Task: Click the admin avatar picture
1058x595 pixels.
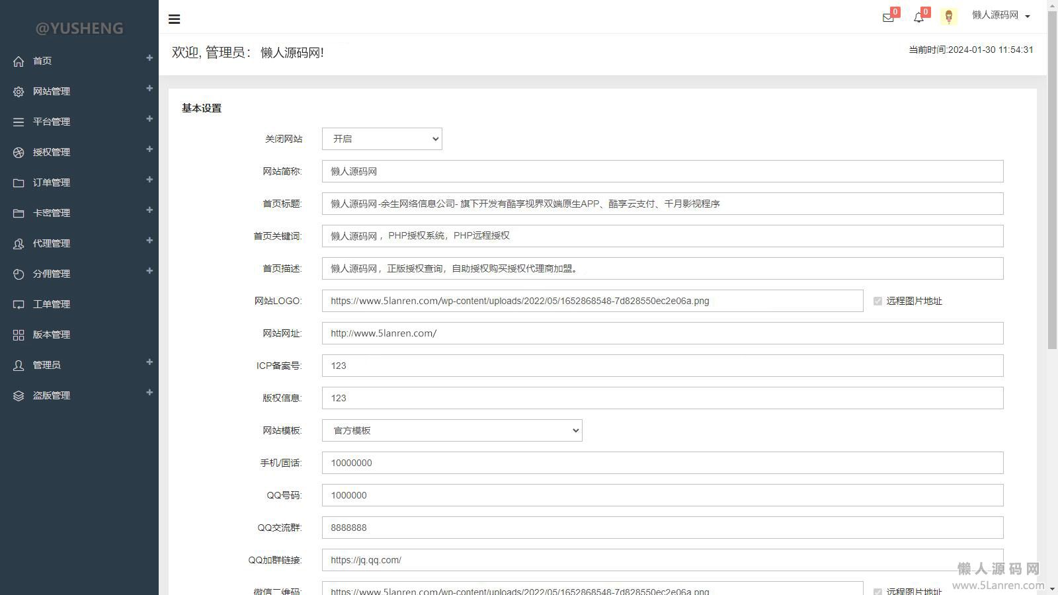Action: coord(948,17)
